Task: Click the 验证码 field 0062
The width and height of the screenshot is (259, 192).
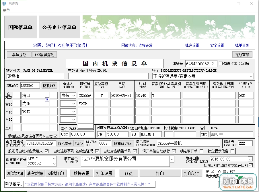Action: point(105,143)
